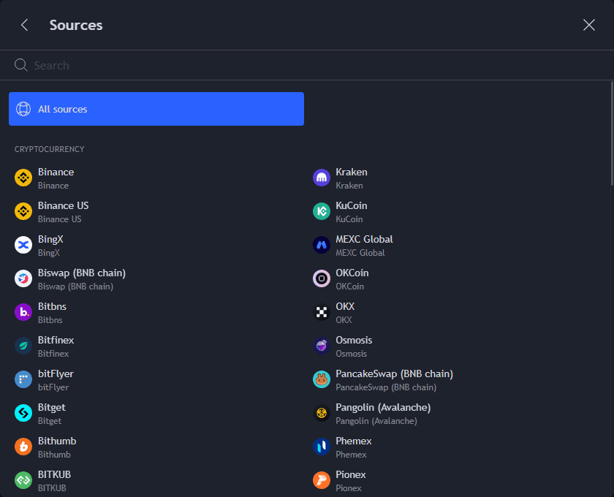Screen dimensions: 614x497
Task: Choose the Phemex source entry
Action: (353, 447)
